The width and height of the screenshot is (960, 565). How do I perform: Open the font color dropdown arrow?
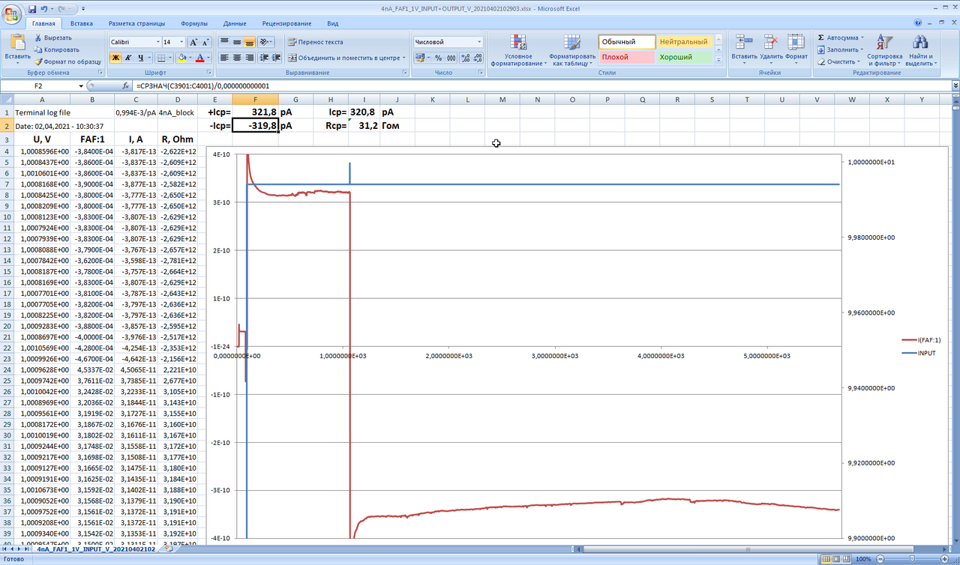click(x=209, y=58)
